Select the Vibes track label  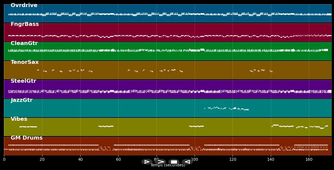tap(19, 119)
